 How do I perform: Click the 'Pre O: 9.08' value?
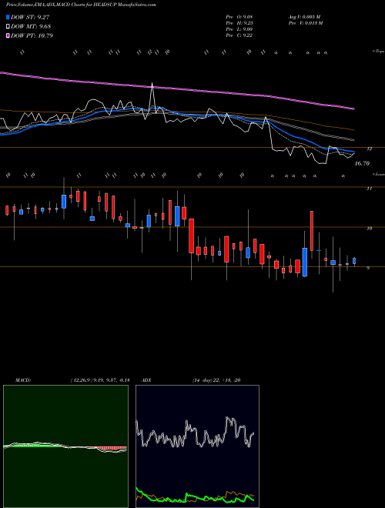239,17
